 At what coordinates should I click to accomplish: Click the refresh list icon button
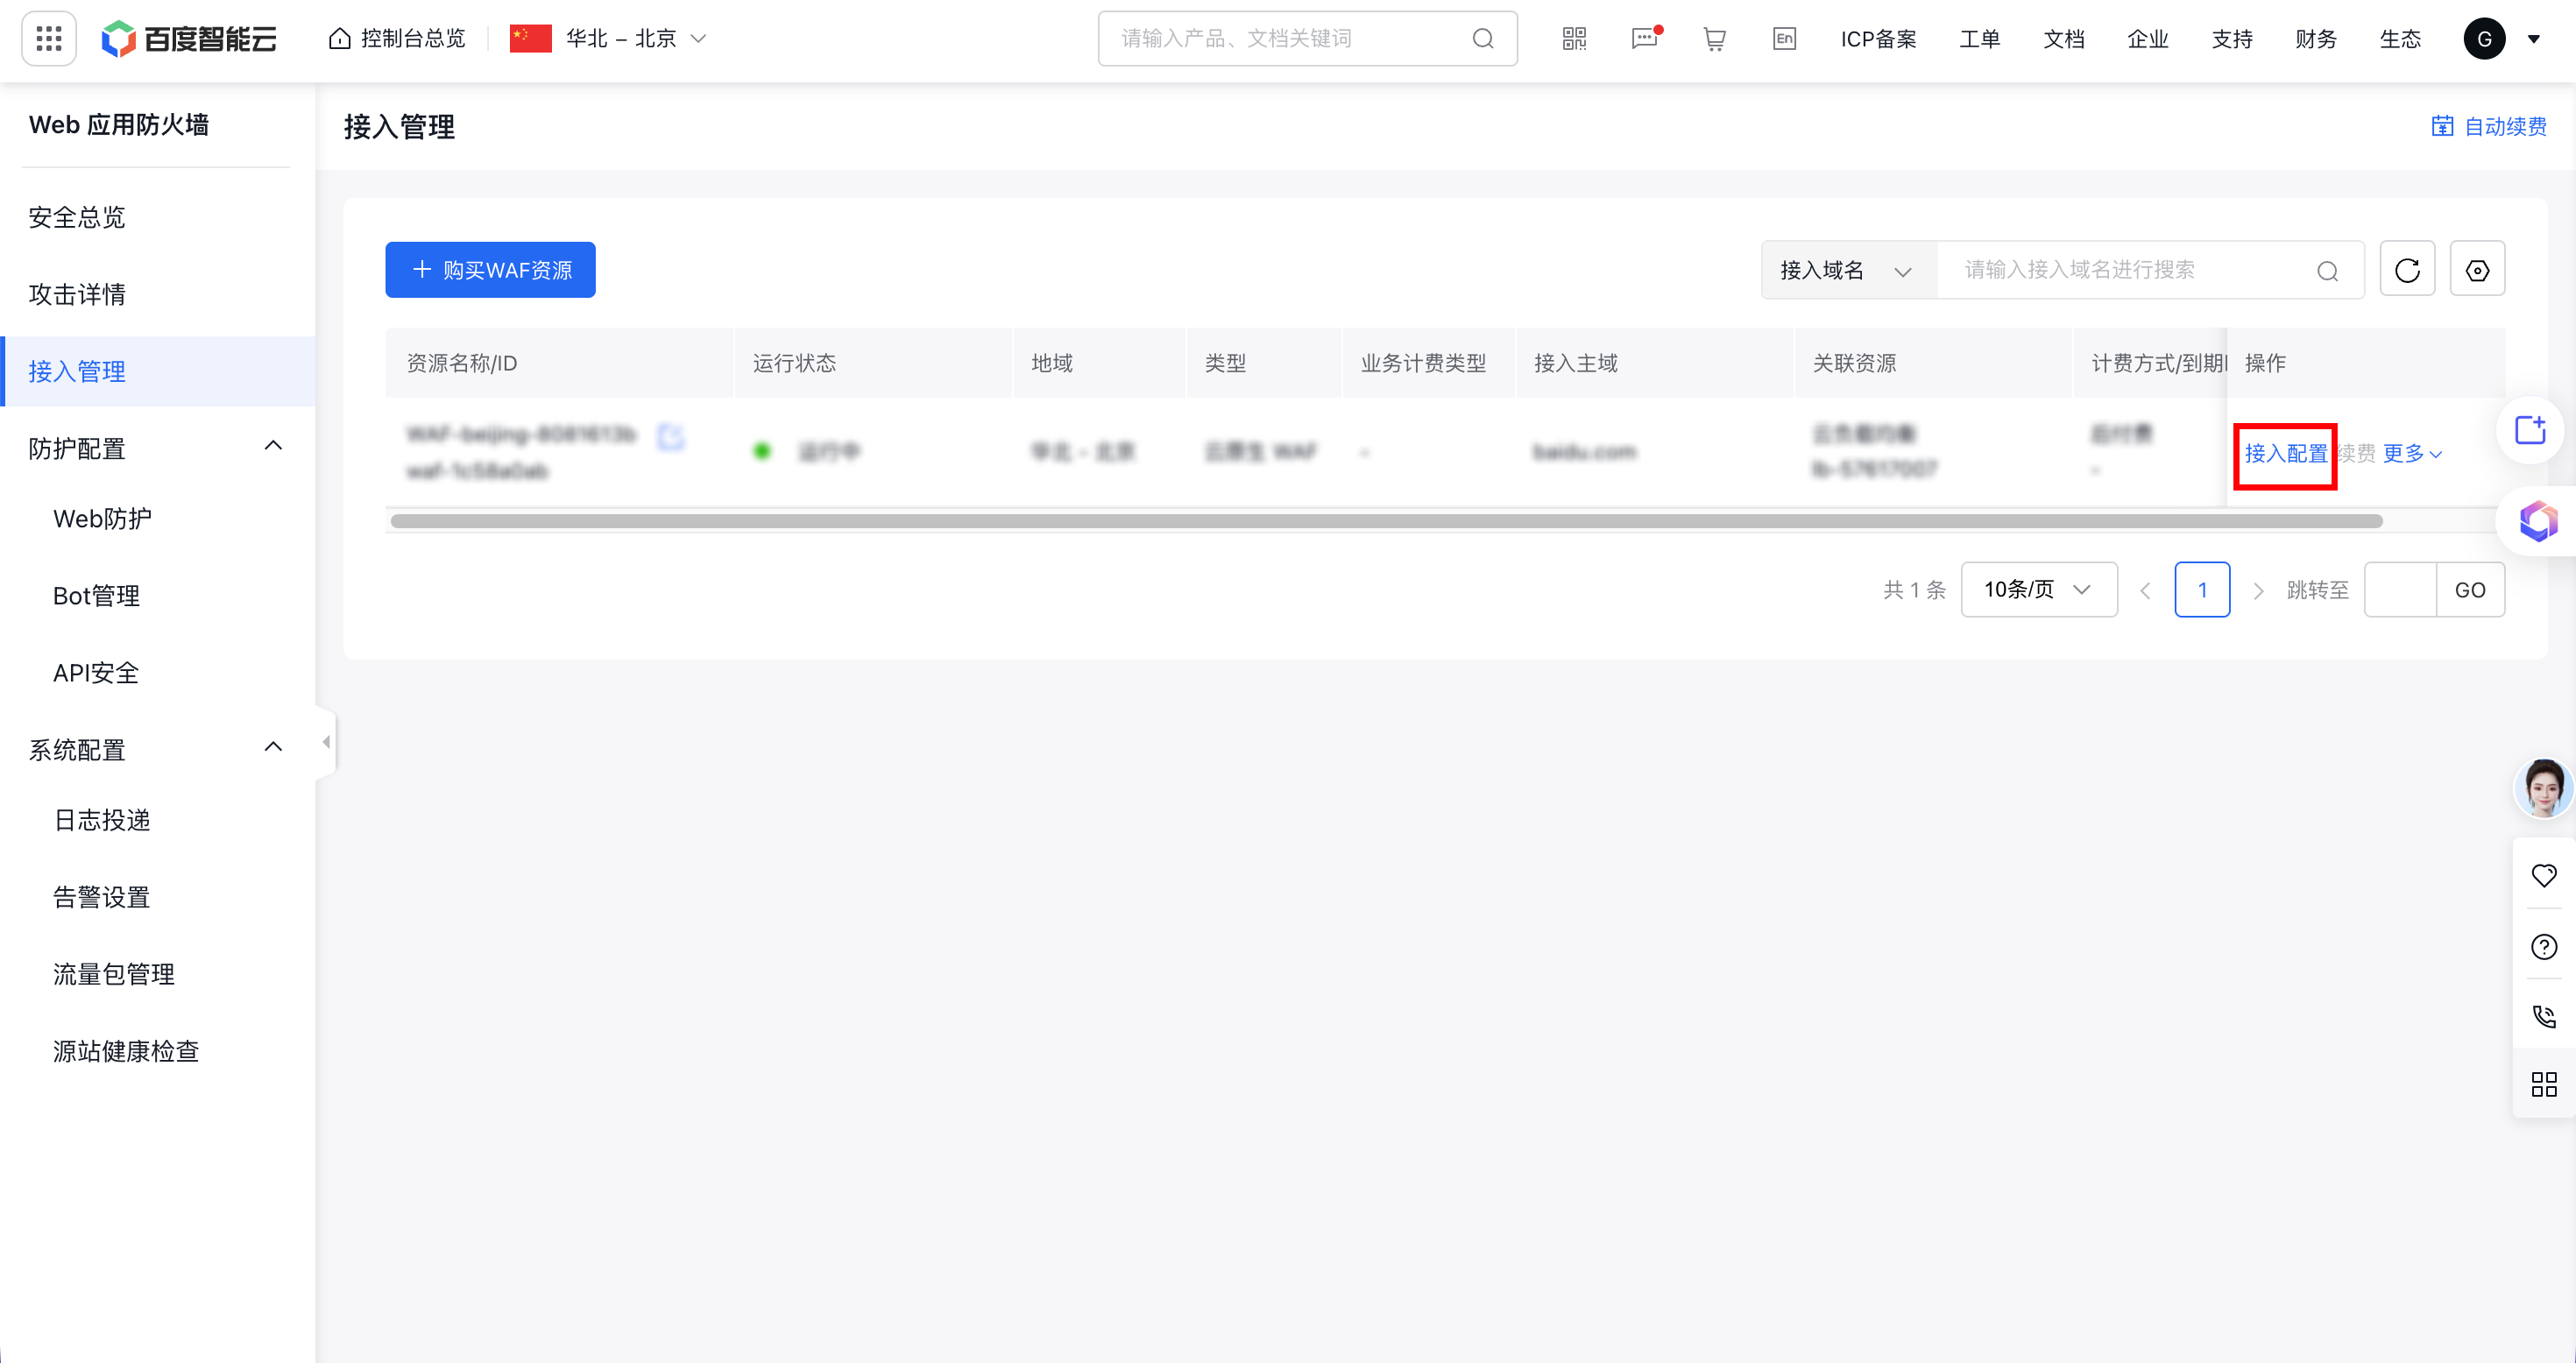[x=2407, y=270]
